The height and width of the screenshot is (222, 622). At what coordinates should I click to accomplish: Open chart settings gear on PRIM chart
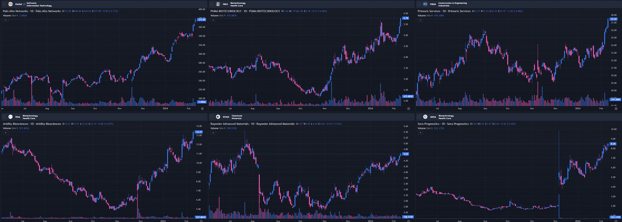coord(616,109)
